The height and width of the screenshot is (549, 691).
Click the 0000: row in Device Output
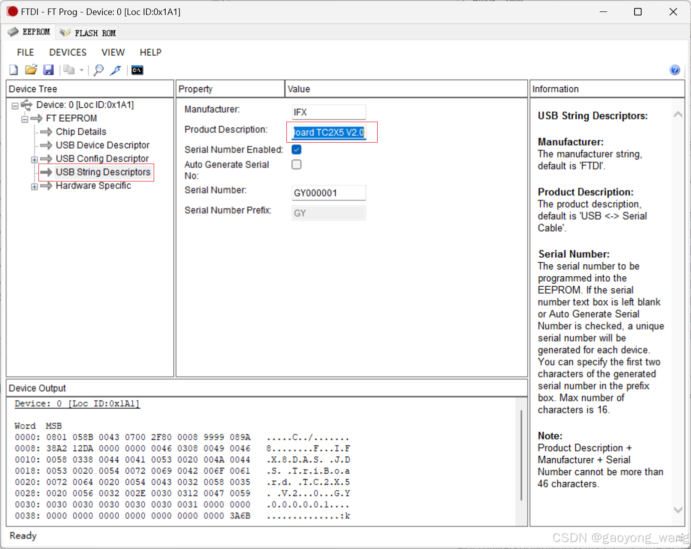(182, 437)
